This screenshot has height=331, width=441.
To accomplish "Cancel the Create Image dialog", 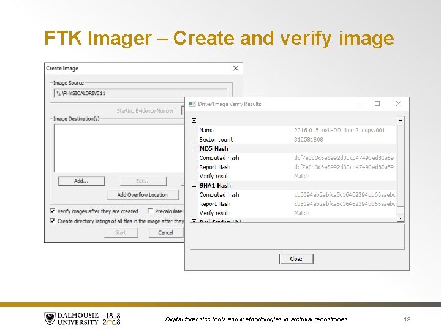I will 165,233.
